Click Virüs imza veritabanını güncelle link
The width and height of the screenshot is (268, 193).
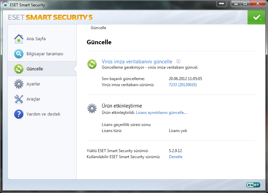click(137, 62)
